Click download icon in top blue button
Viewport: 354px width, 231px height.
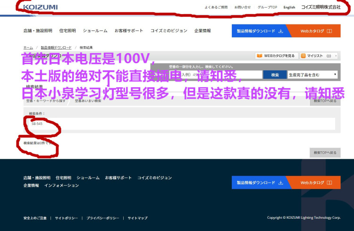click(281, 31)
